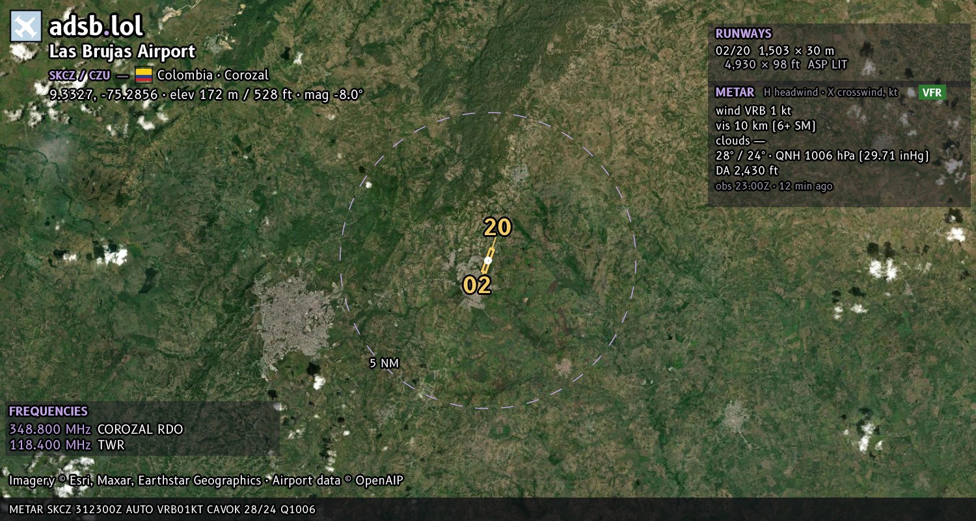The width and height of the screenshot is (976, 521).
Task: Click the 'wind VRB 1 kt' line
Action: click(x=753, y=110)
